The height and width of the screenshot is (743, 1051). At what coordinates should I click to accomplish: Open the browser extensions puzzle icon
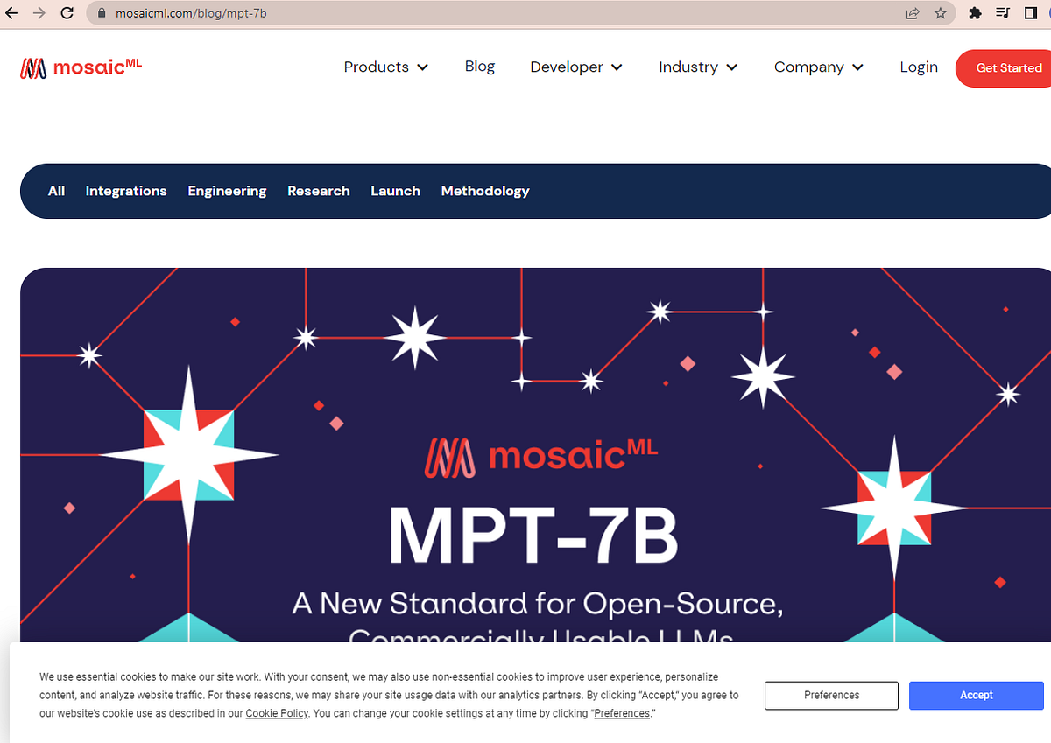pyautogui.click(x=975, y=13)
